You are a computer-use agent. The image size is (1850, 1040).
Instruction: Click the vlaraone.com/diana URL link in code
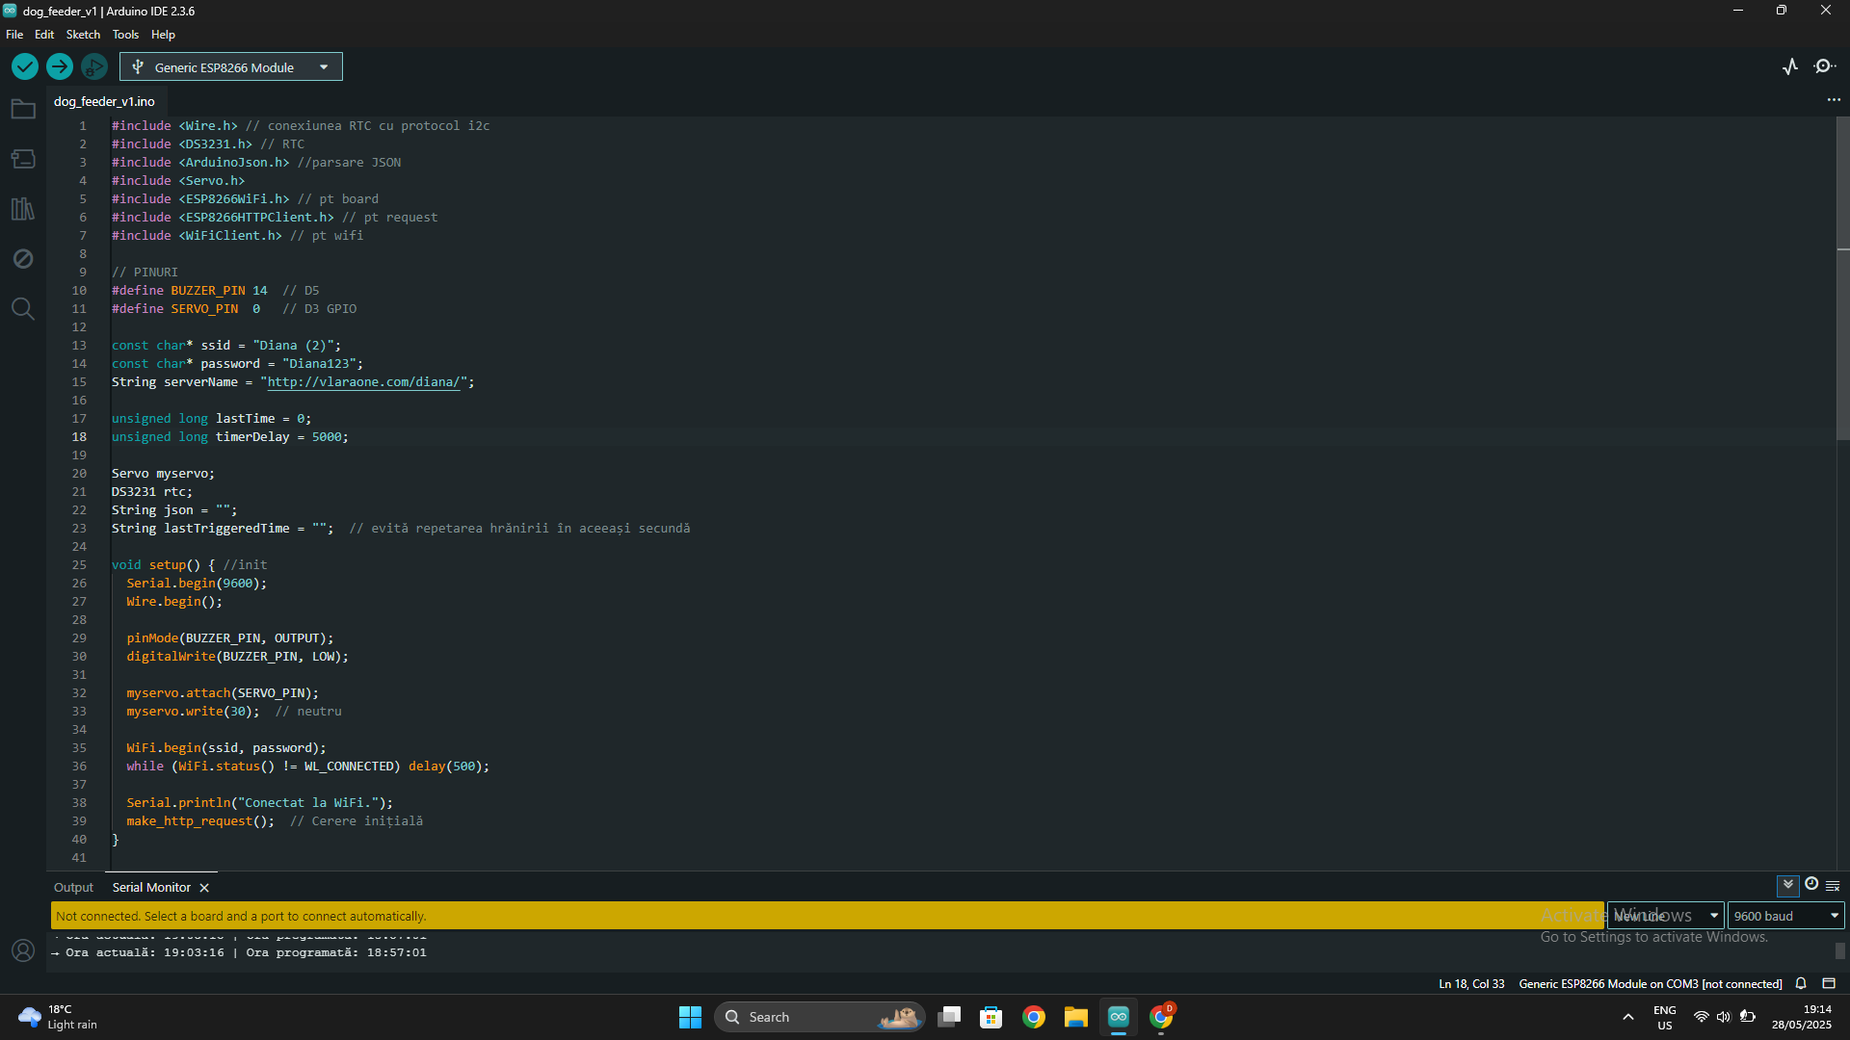point(363,382)
